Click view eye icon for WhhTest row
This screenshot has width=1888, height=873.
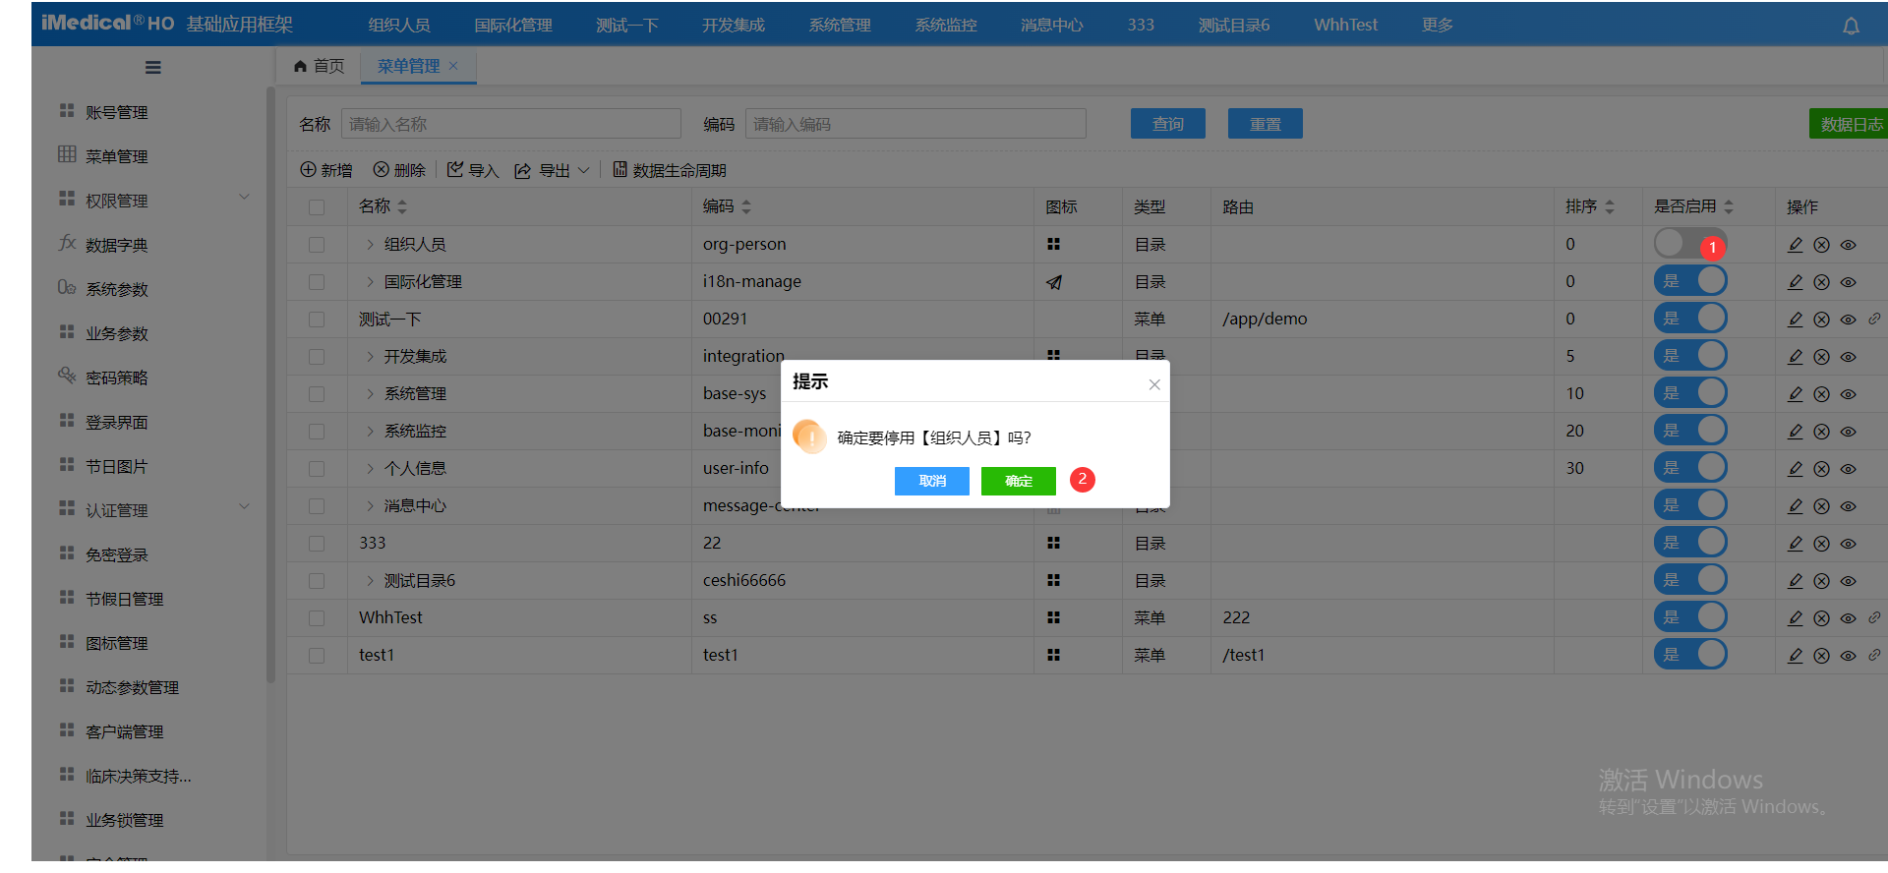1848,618
